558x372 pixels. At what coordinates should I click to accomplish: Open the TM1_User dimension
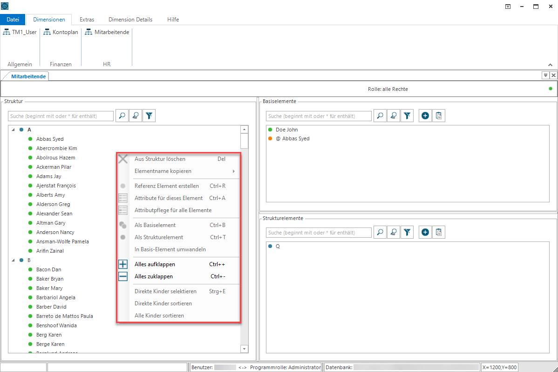pyautogui.click(x=20, y=32)
